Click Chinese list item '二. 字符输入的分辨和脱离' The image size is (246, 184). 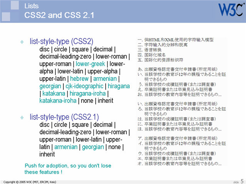pos(163,45)
